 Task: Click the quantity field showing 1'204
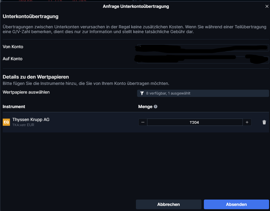tap(195, 122)
